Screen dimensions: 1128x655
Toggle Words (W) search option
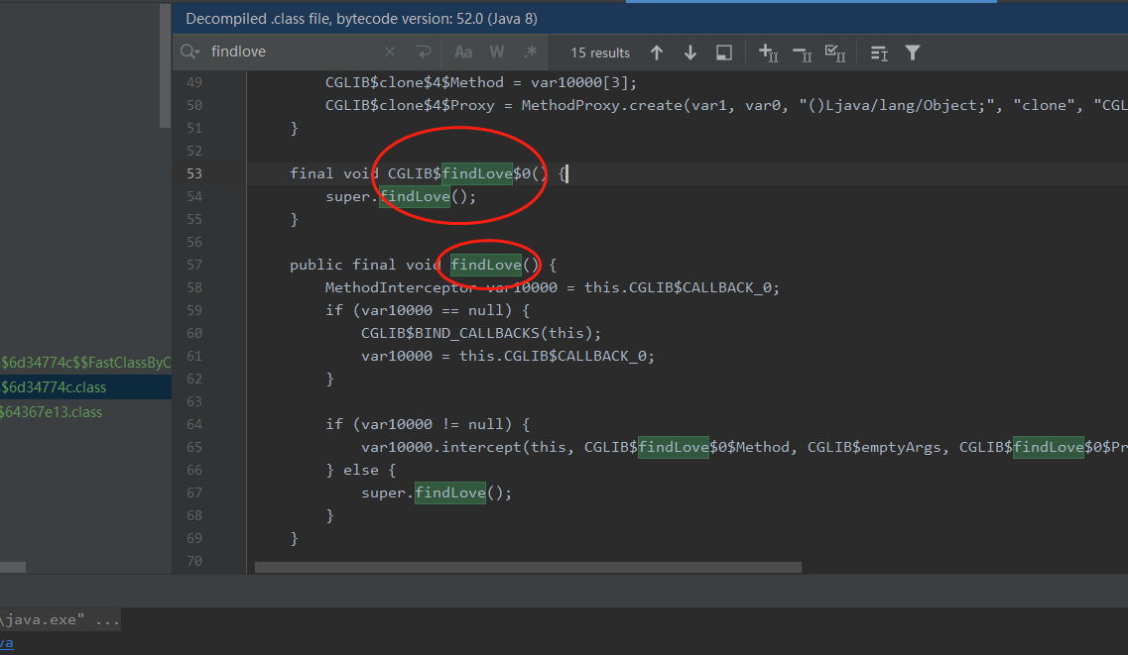click(496, 53)
